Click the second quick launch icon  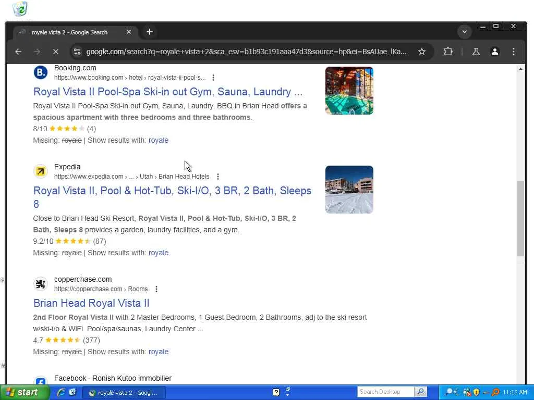[x=72, y=392]
